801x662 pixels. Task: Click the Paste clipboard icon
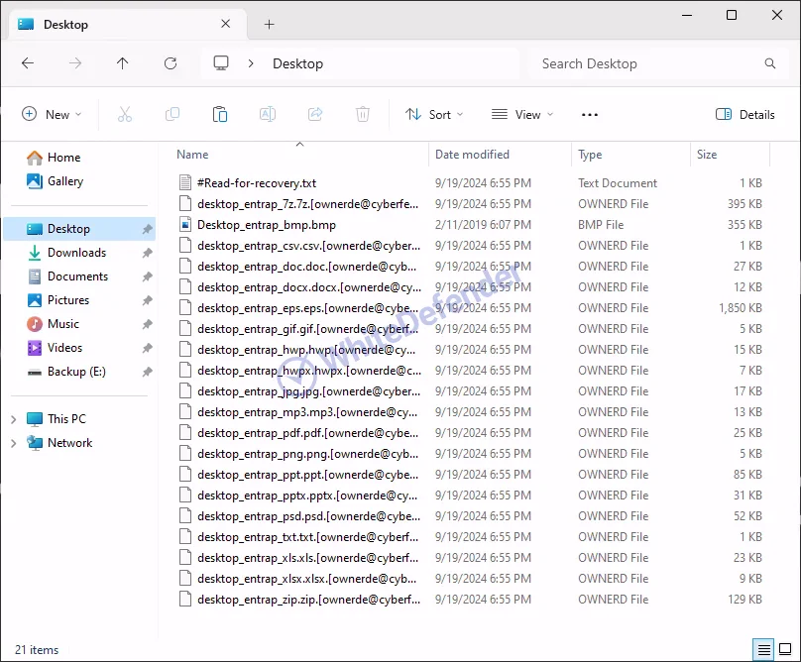(x=220, y=115)
